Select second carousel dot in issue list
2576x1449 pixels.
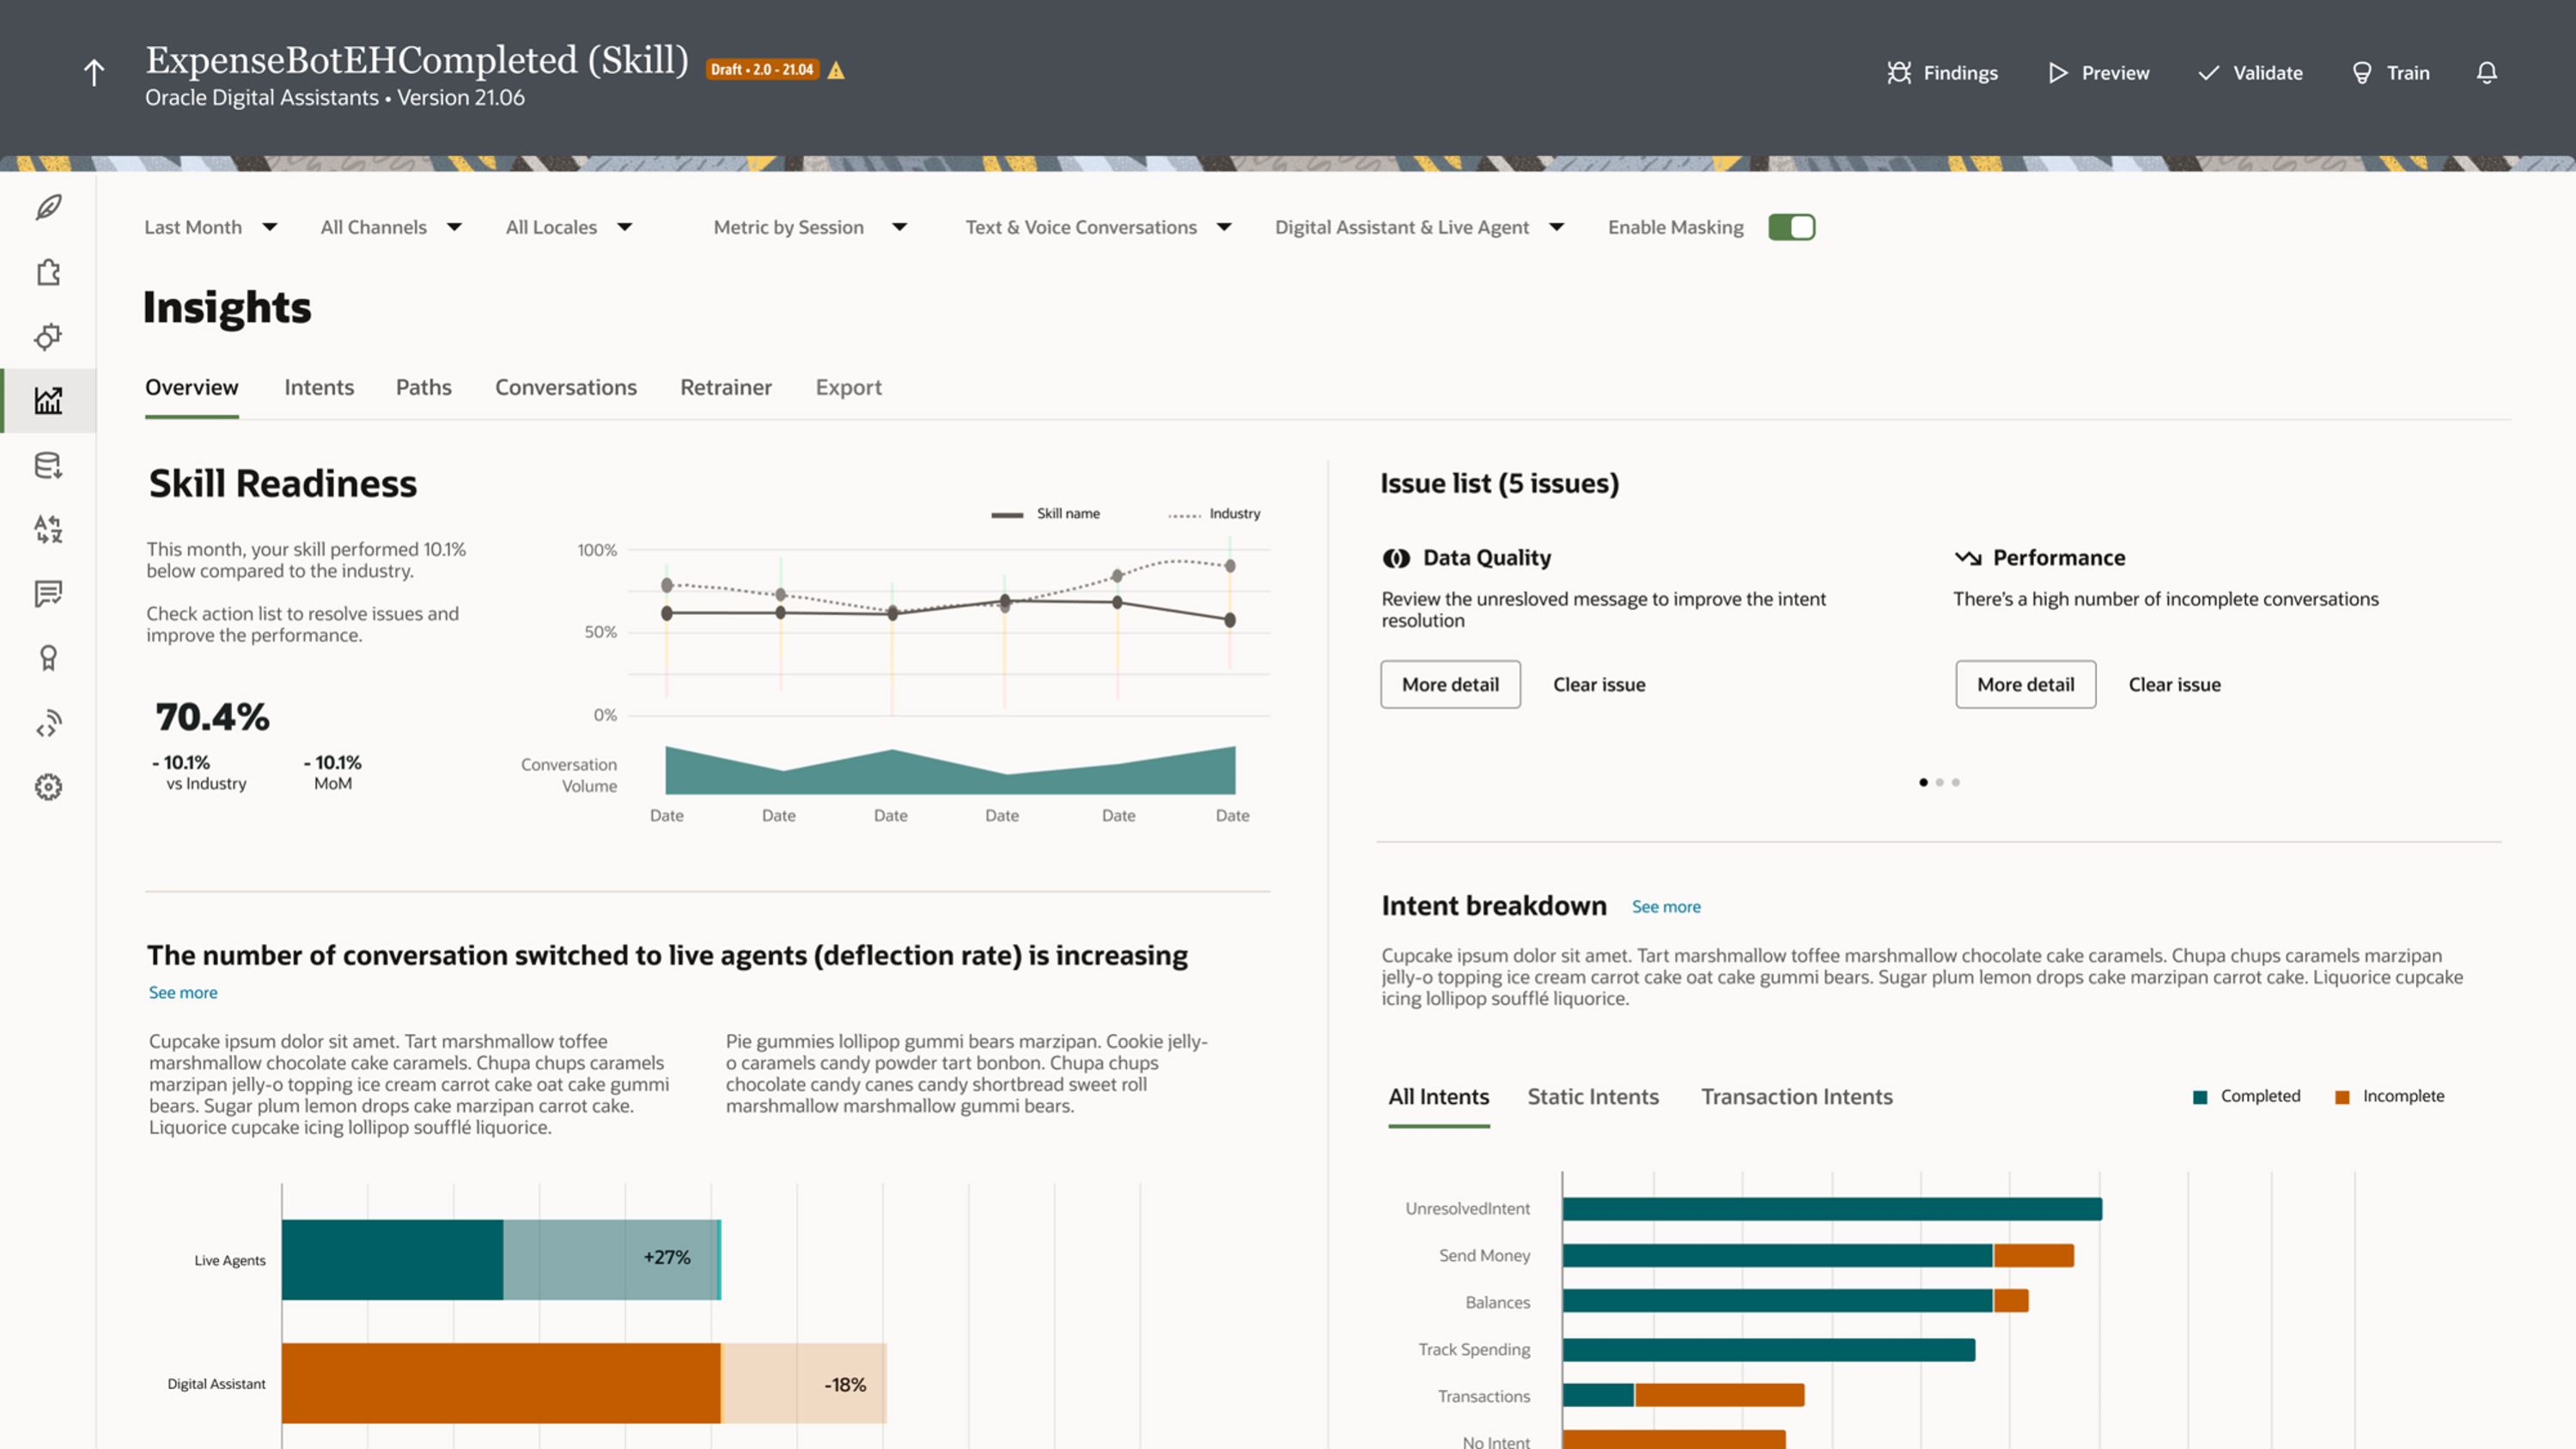point(1939,782)
